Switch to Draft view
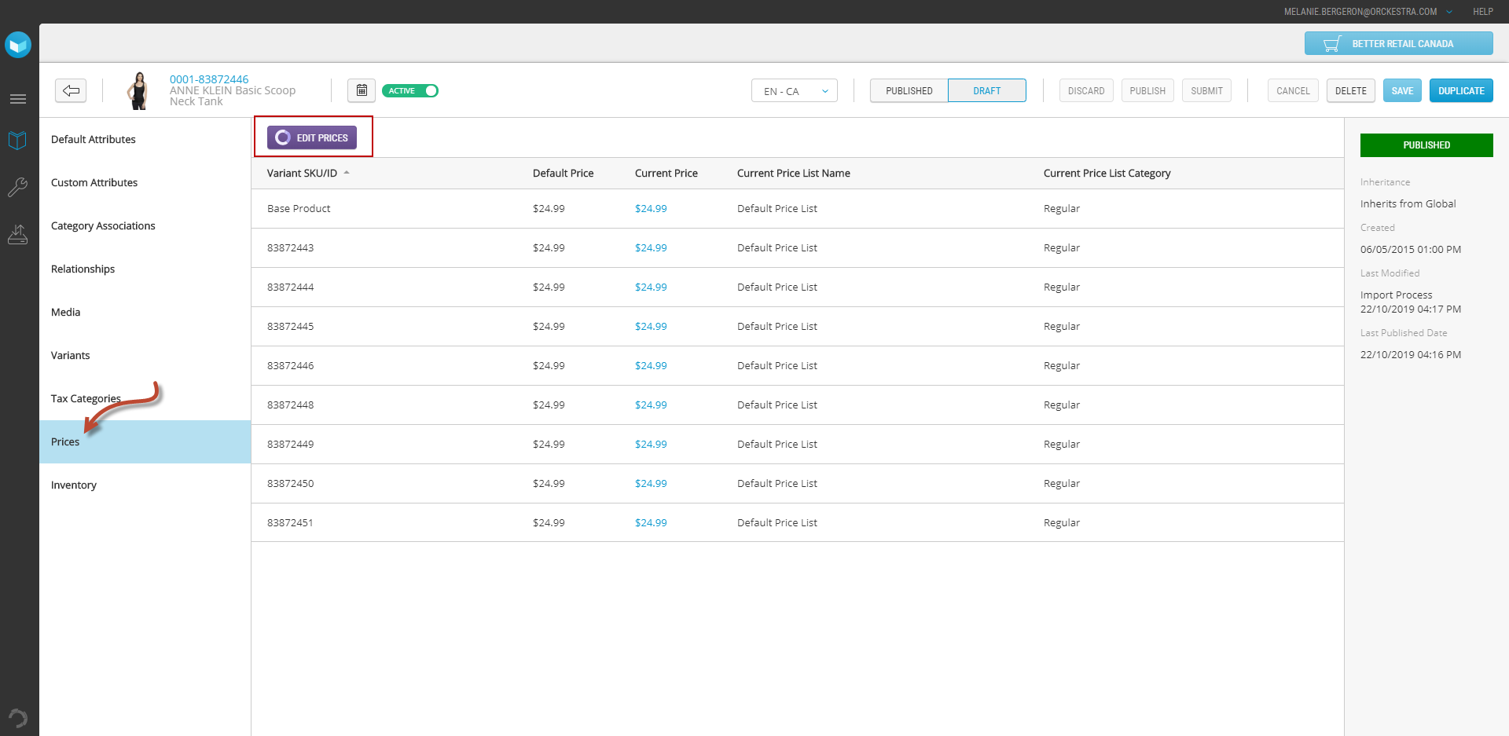This screenshot has height=736, width=1509. (x=986, y=91)
